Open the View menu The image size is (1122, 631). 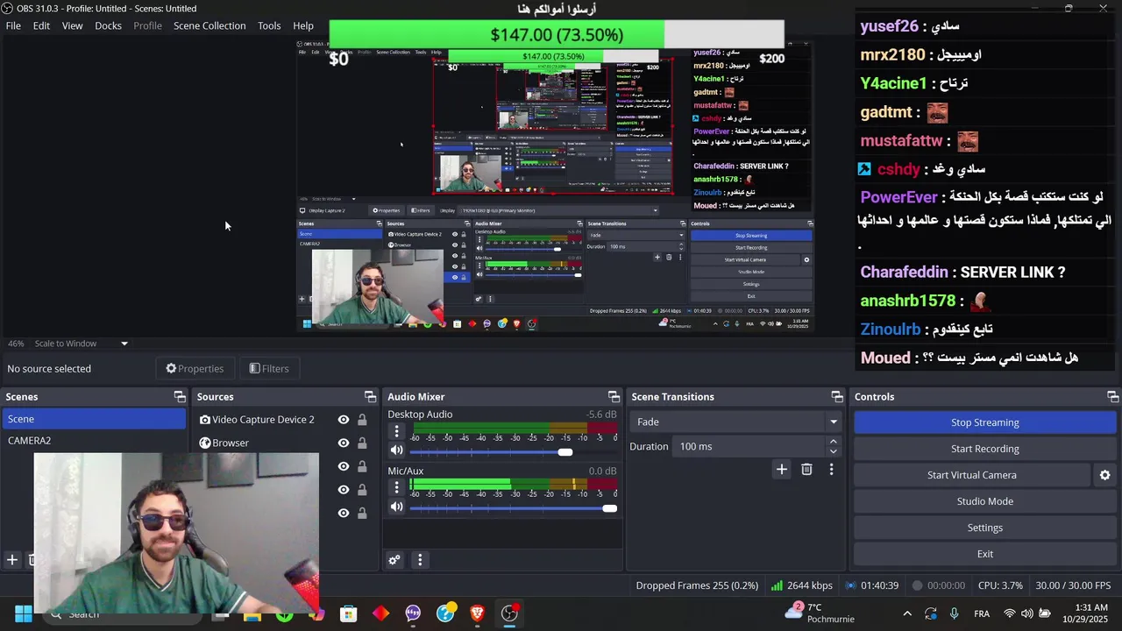pos(72,25)
